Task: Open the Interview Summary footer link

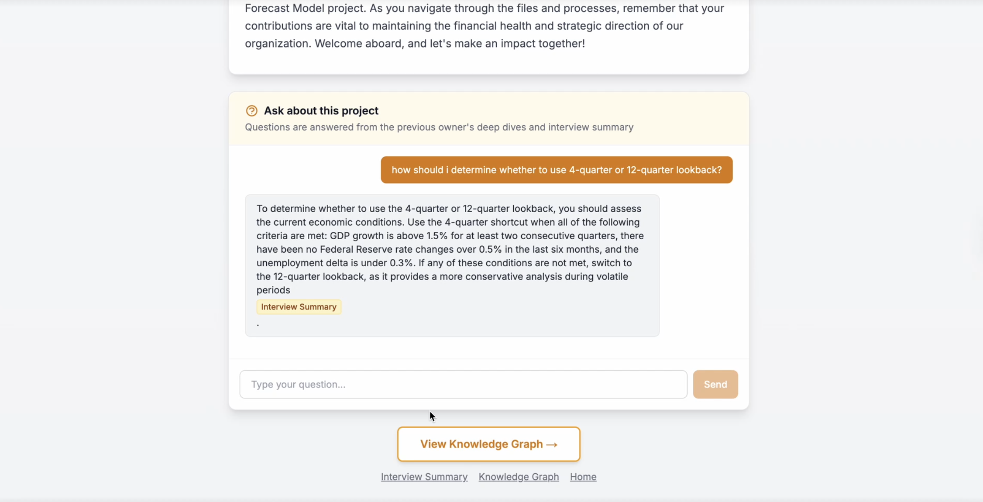Action: (x=424, y=477)
